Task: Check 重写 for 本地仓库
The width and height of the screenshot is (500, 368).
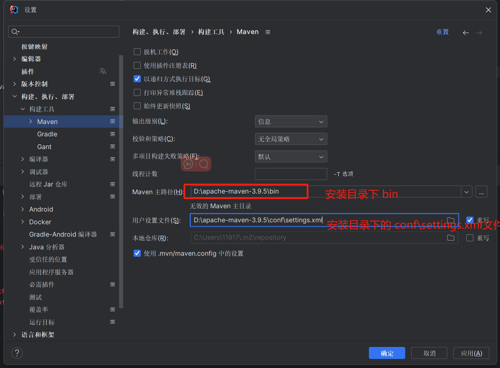Action: pyautogui.click(x=470, y=238)
